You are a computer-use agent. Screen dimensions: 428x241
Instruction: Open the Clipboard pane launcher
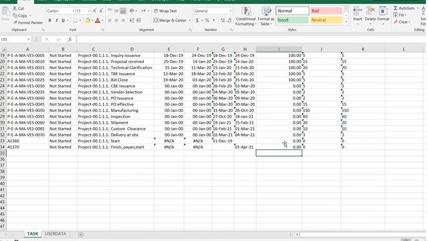[x=43, y=29]
